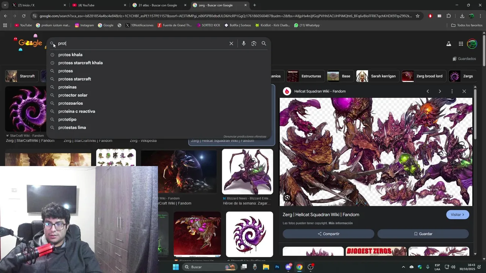Show next image in preview panel
486x273 pixels.
(440, 91)
